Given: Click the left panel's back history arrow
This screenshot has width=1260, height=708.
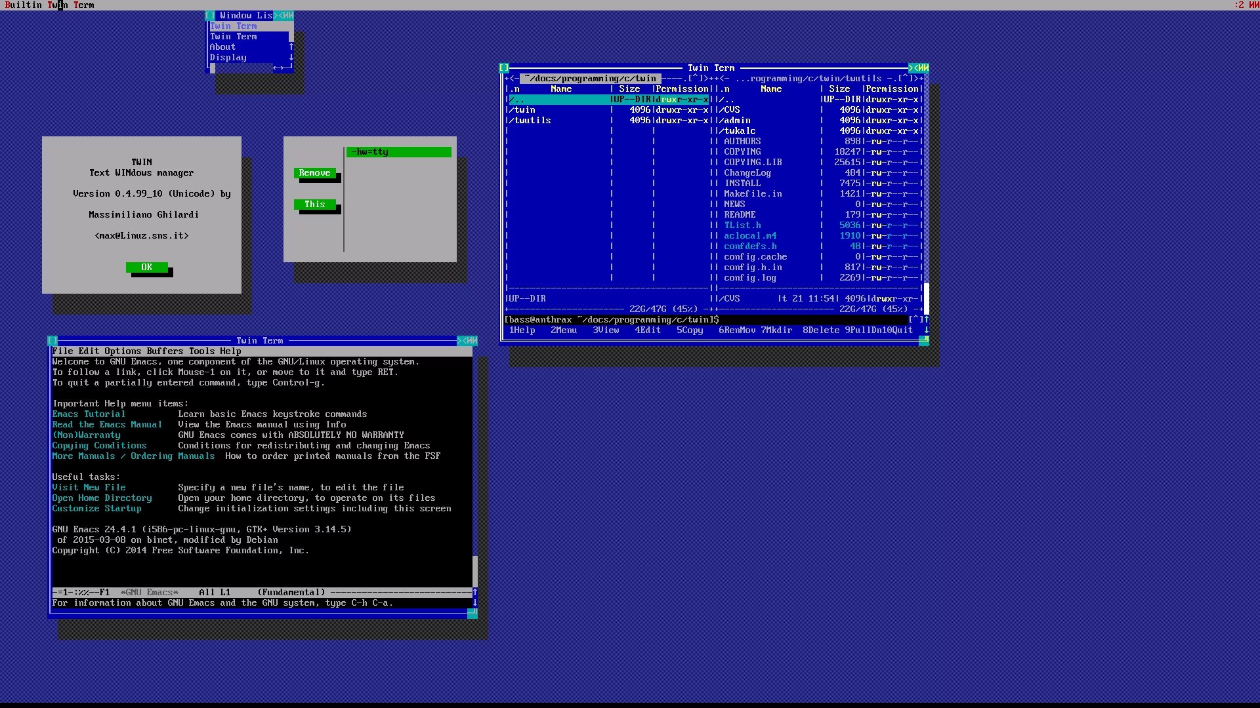Looking at the screenshot, I should click(x=512, y=78).
